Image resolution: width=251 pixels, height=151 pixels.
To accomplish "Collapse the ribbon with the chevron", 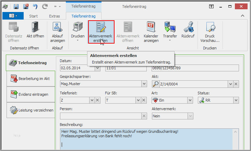I will [242, 16].
